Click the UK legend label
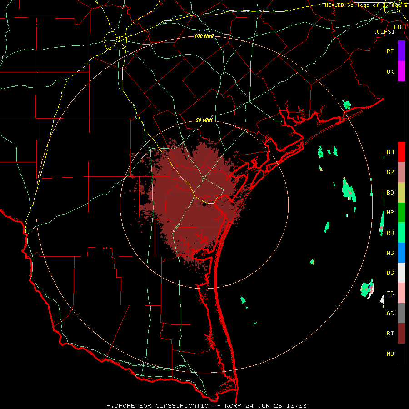The image size is (409, 409). click(x=390, y=71)
